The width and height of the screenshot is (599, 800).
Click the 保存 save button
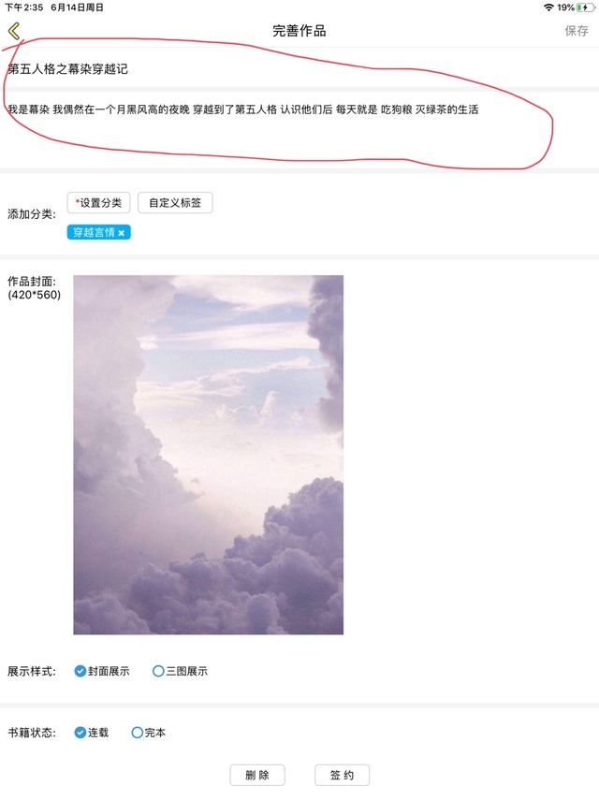coord(577,31)
